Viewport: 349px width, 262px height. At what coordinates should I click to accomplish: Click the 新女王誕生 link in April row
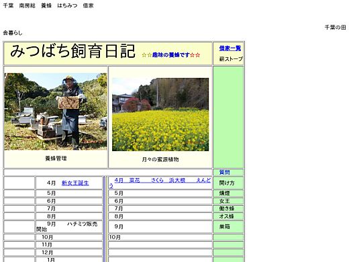[75, 183]
